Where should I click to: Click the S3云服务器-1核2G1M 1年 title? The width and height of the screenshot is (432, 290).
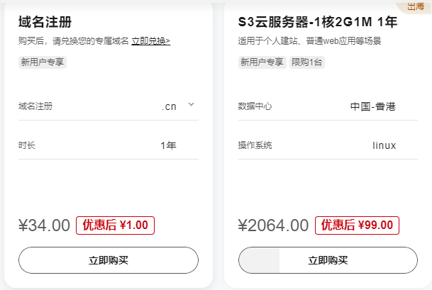(317, 22)
